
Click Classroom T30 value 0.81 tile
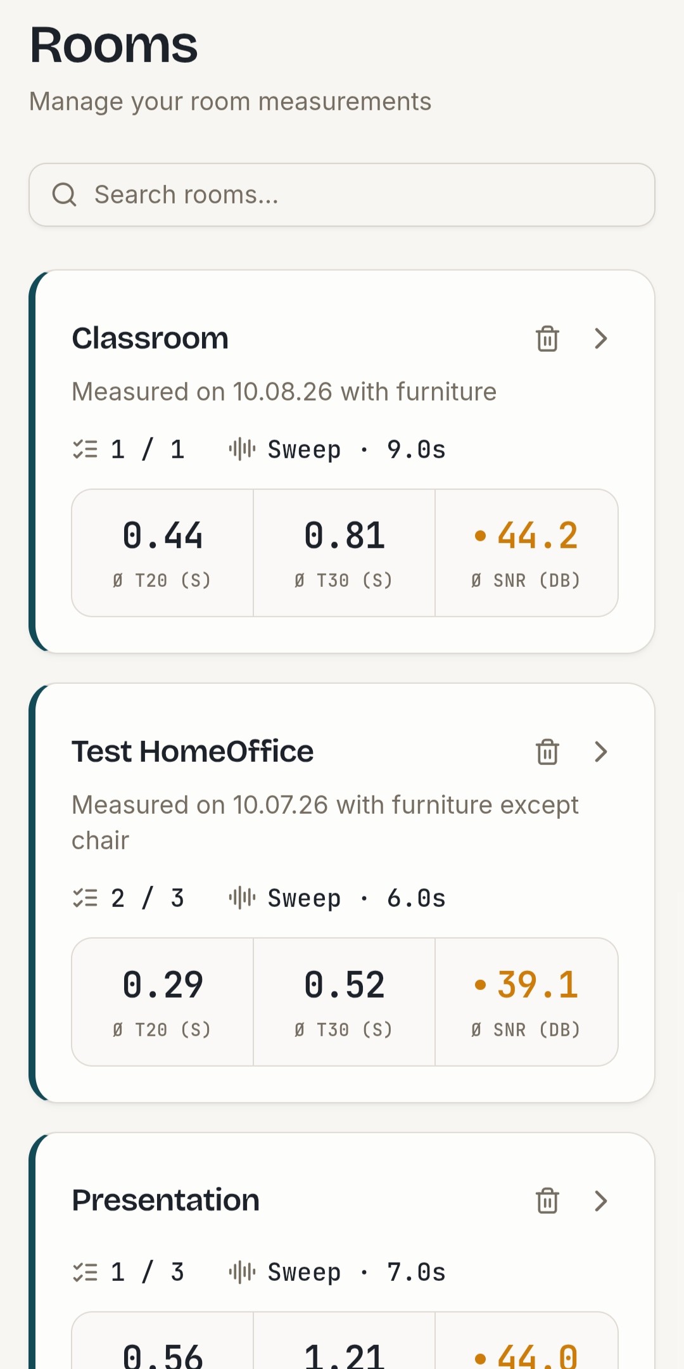[345, 553]
